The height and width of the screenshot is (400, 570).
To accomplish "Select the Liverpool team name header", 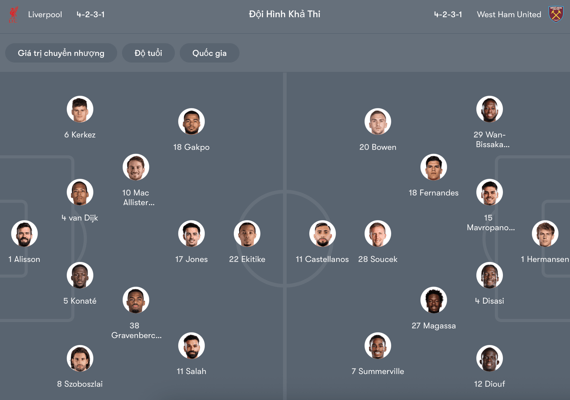I will click(x=45, y=14).
